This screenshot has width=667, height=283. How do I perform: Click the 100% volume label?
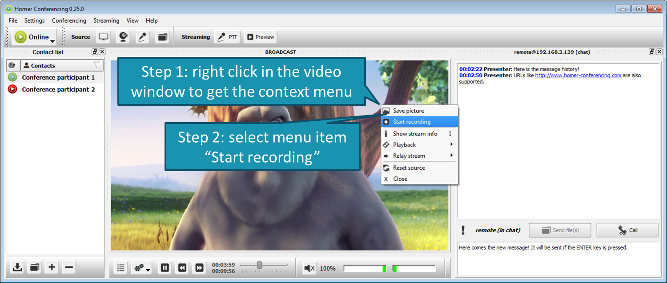pyautogui.click(x=328, y=268)
